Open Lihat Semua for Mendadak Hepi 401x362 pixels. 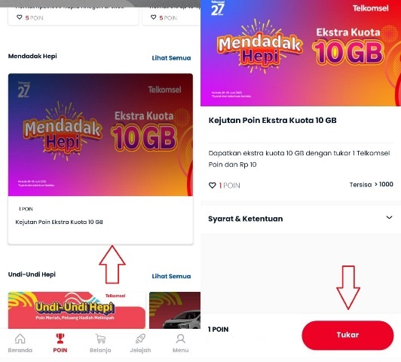(171, 58)
